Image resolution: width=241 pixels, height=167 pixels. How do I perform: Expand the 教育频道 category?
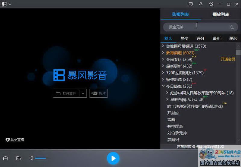coord(163,52)
